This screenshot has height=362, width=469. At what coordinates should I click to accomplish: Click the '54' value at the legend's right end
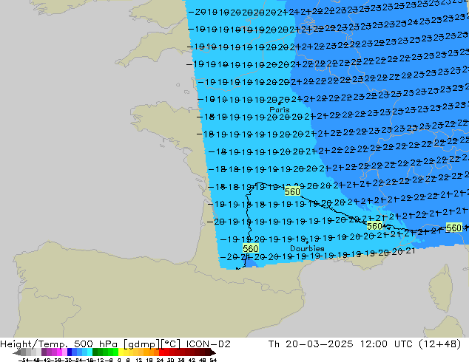click(213, 361)
